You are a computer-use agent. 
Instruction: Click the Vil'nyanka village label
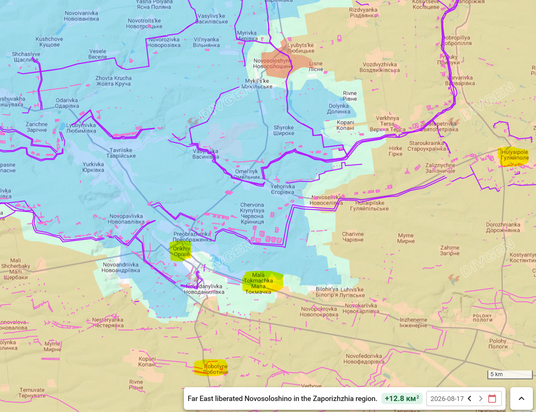click(206, 42)
